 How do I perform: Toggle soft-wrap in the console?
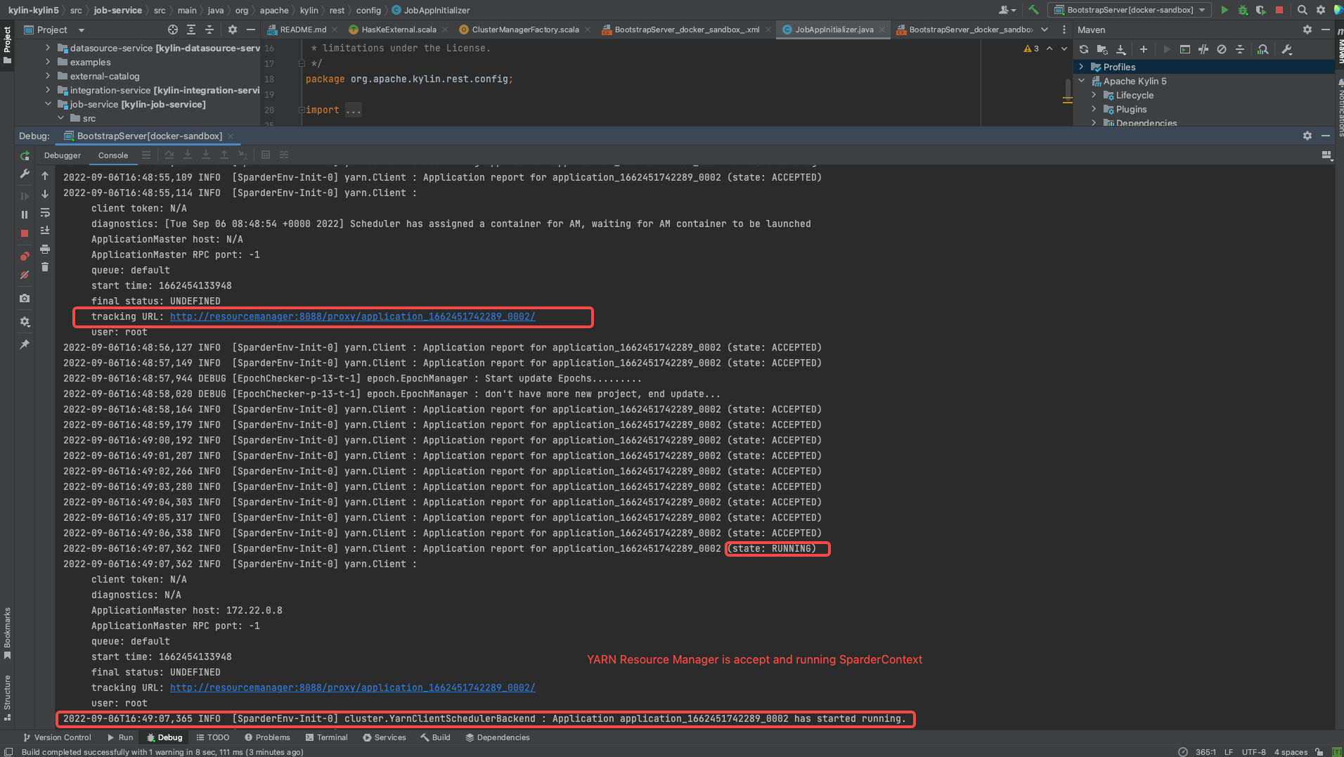(x=45, y=213)
